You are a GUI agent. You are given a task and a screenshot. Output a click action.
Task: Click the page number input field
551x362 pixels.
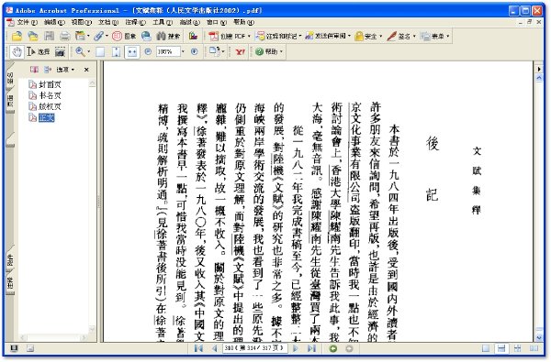pos(254,348)
